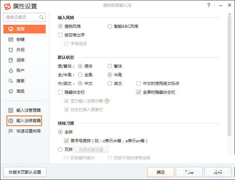
Task: Enable 中文时使用英文标点 checkbox
Action: 139,84
